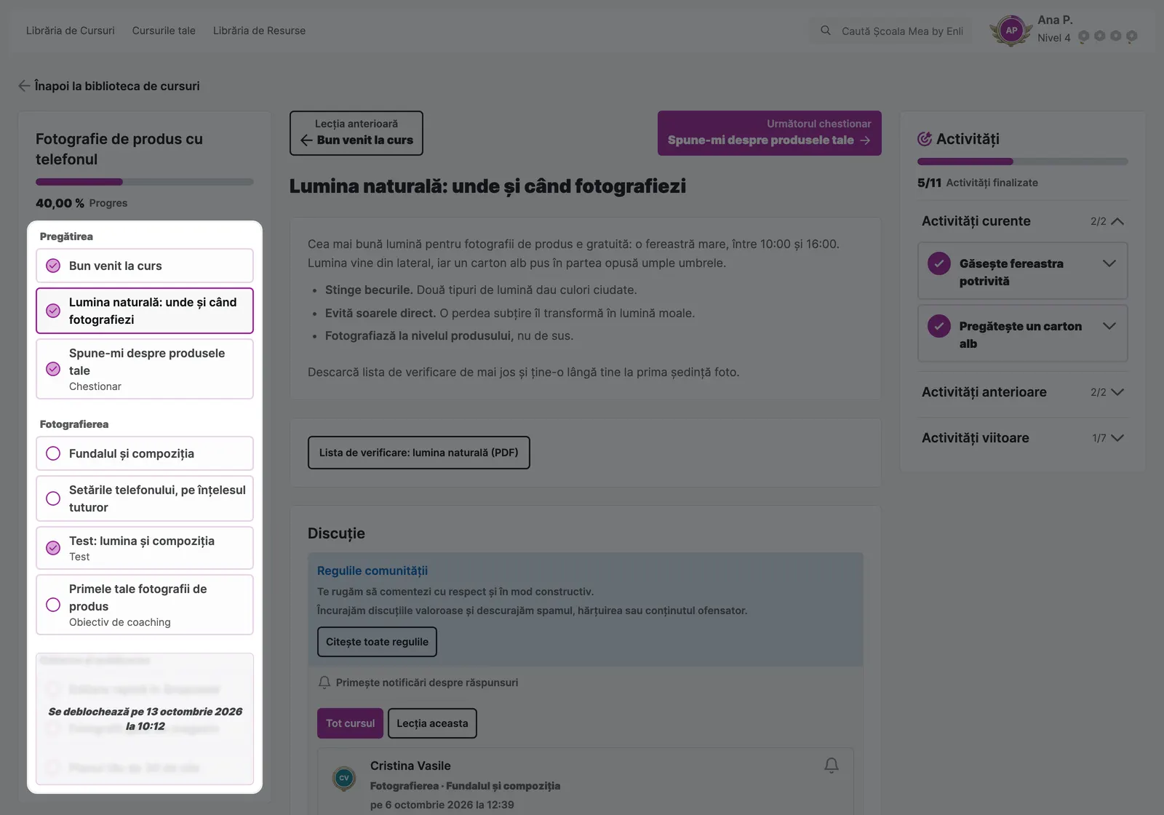Click the Cristina Vasile author name
Image resolution: width=1164 pixels, height=815 pixels.
click(x=410, y=766)
